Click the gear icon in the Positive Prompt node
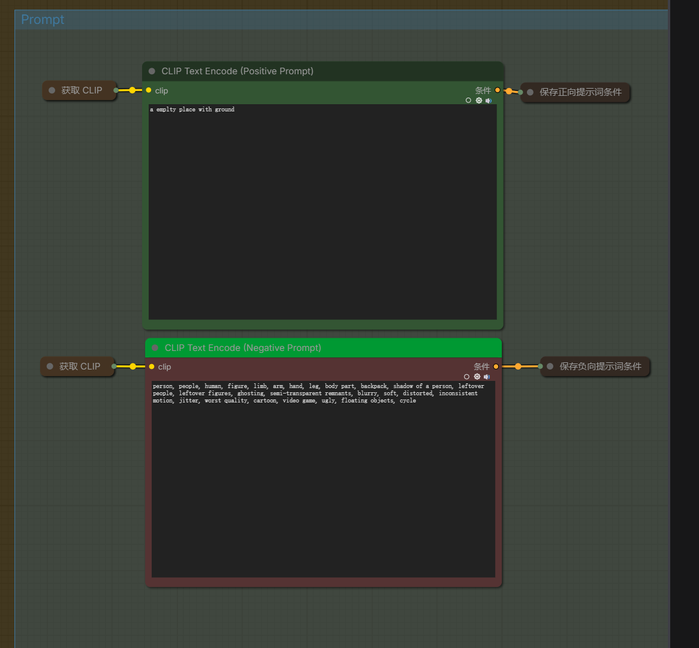Image resolution: width=699 pixels, height=648 pixels. click(x=479, y=100)
